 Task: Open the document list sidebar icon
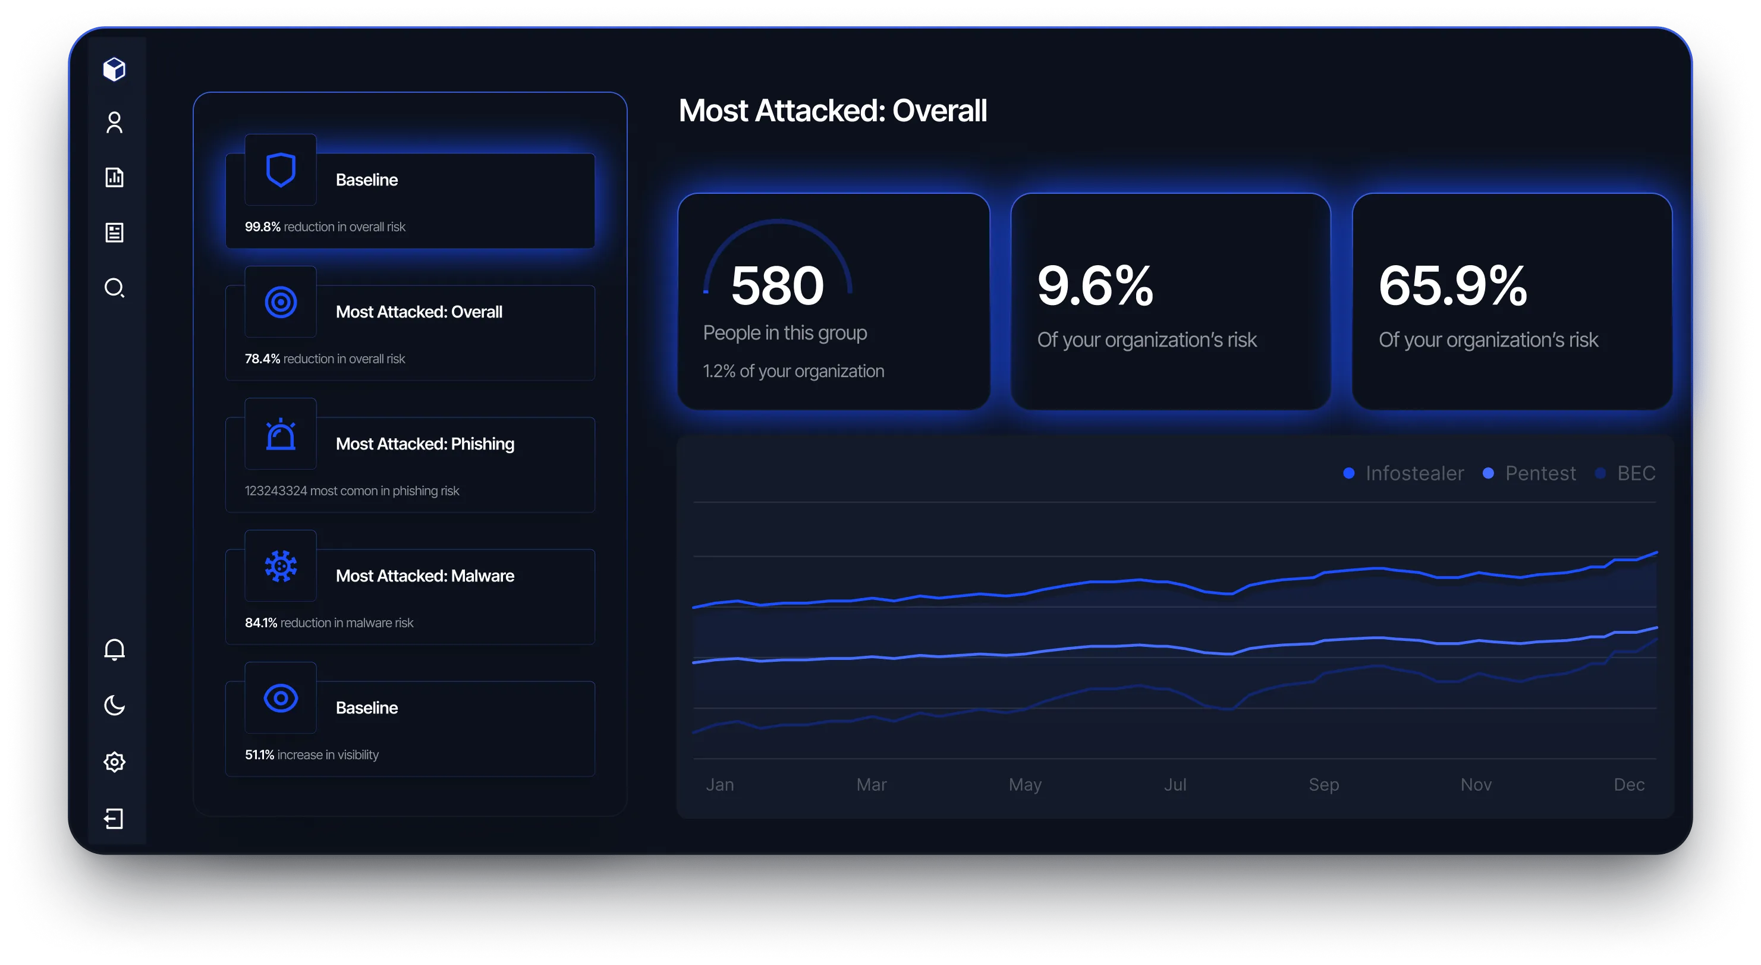114,232
